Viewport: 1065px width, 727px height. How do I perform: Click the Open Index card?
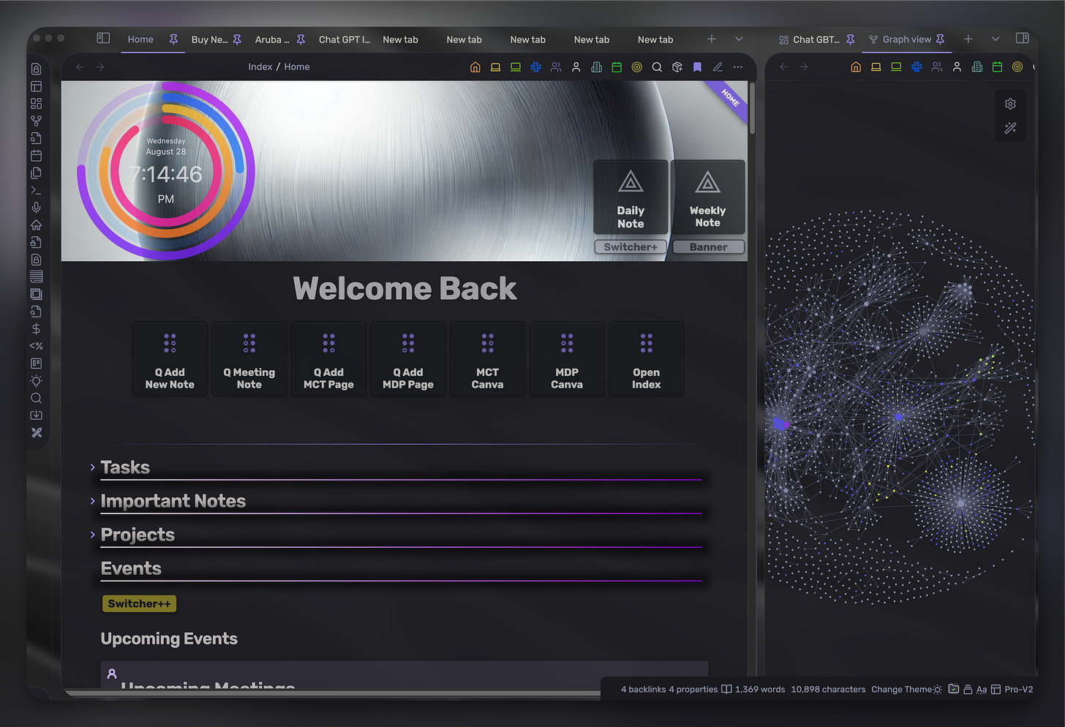647,359
